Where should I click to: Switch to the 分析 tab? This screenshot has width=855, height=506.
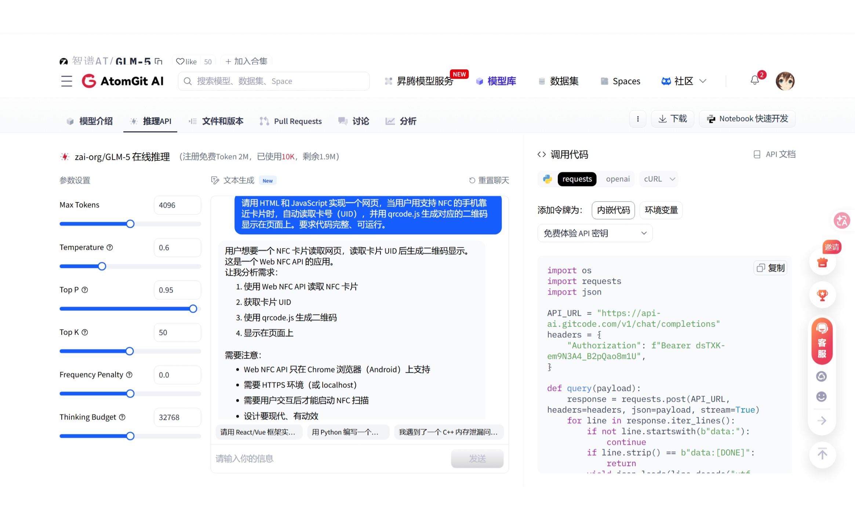[x=401, y=121]
